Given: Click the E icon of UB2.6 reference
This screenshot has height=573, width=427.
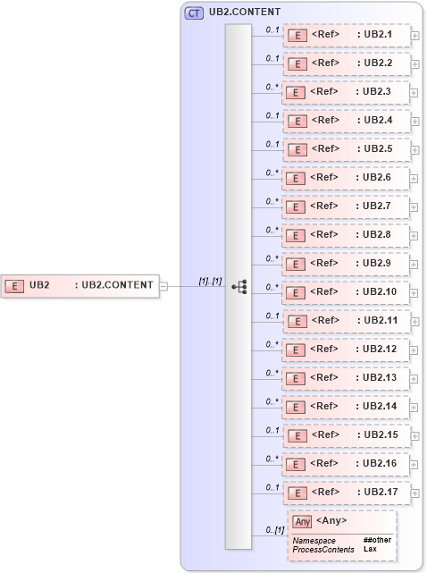Looking at the screenshot, I should (296, 178).
